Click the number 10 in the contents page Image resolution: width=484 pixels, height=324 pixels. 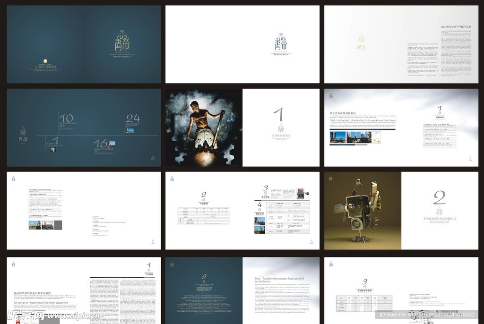pyautogui.click(x=66, y=118)
